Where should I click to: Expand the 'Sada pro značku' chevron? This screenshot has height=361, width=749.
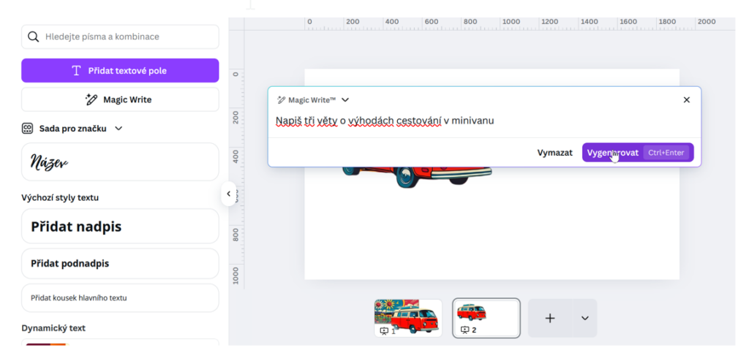pyautogui.click(x=119, y=129)
